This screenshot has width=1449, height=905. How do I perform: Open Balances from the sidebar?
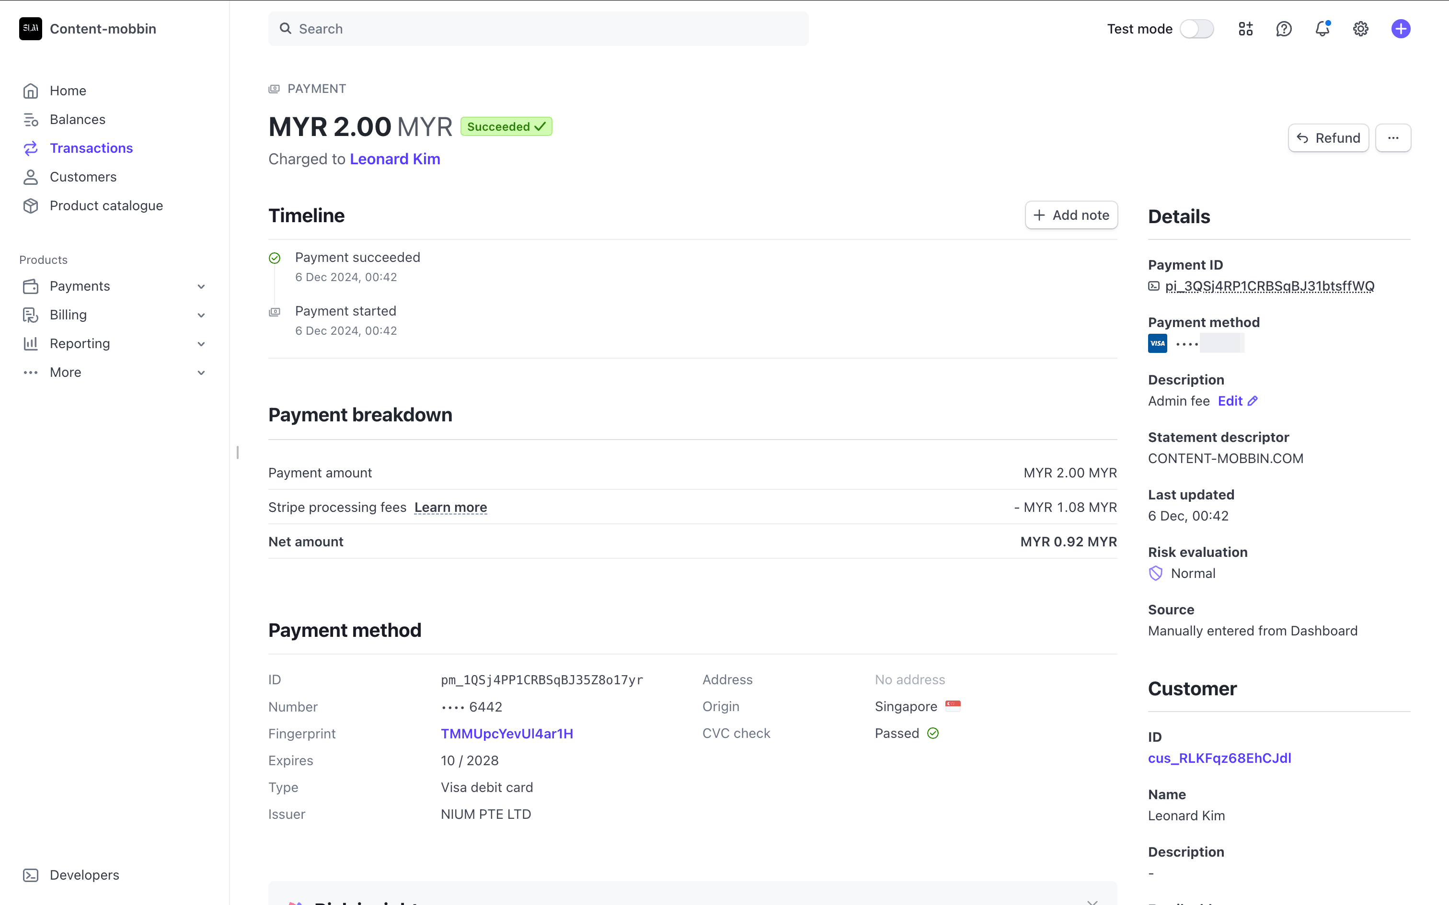(x=77, y=120)
